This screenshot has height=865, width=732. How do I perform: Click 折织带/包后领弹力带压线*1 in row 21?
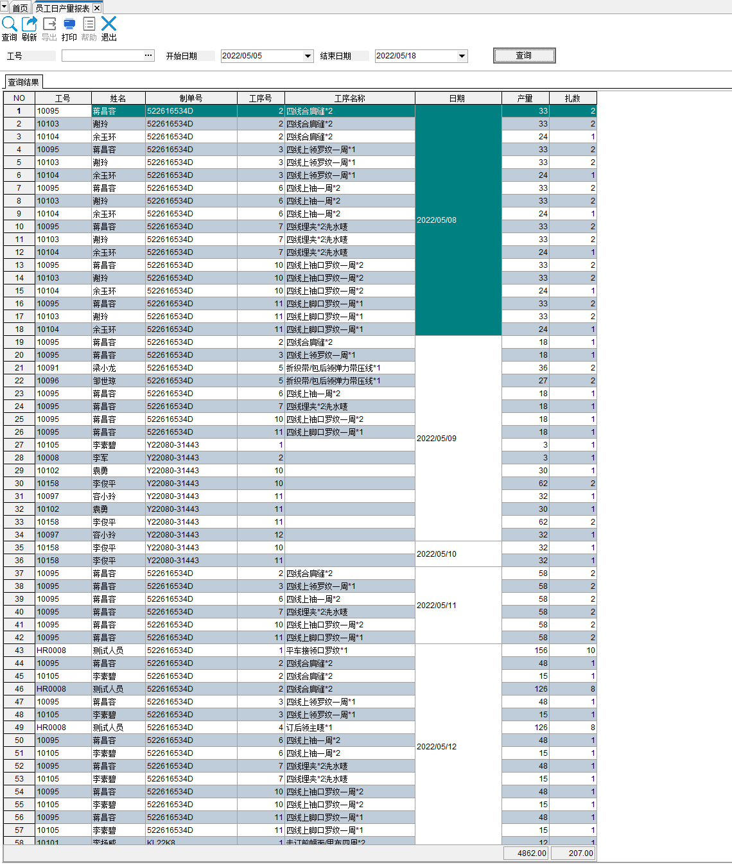click(350, 368)
